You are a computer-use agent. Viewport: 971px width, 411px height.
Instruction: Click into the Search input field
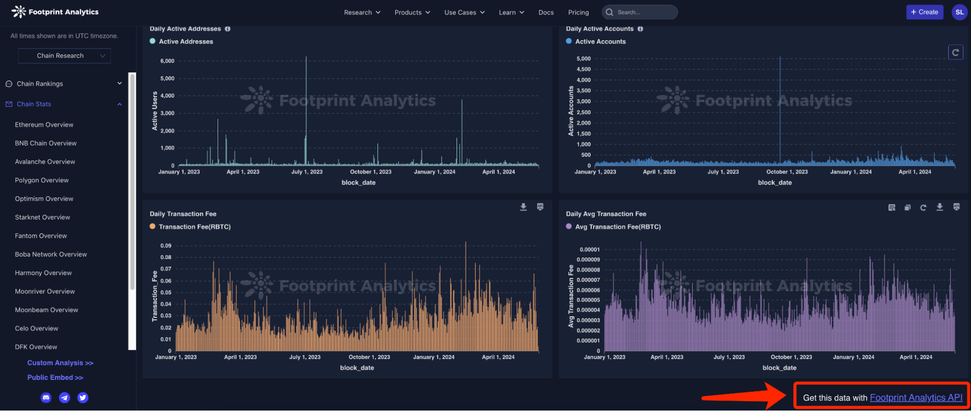639,12
